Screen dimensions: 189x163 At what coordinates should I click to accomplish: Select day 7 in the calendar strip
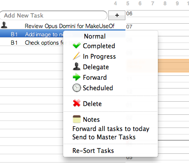153,4
